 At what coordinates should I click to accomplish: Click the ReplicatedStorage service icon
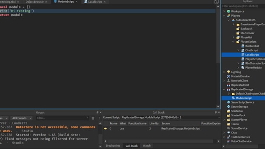click(228, 89)
